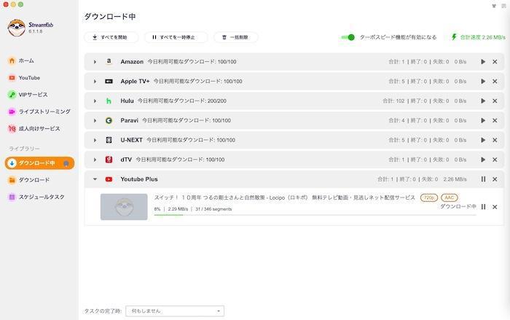Toggle the turbo speed switch
This screenshot has height=320, width=510.
(x=348, y=37)
